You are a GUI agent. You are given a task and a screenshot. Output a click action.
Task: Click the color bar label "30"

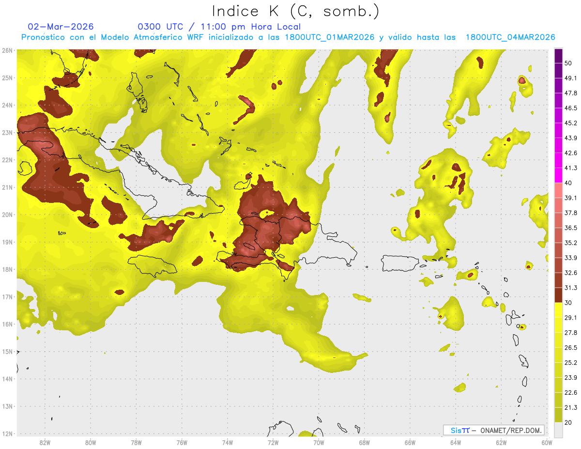pos(568,303)
